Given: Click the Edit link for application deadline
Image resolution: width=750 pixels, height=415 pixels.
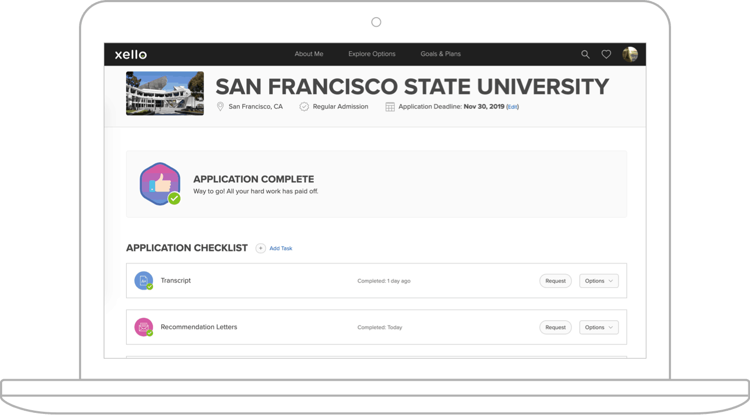Looking at the screenshot, I should [x=513, y=107].
